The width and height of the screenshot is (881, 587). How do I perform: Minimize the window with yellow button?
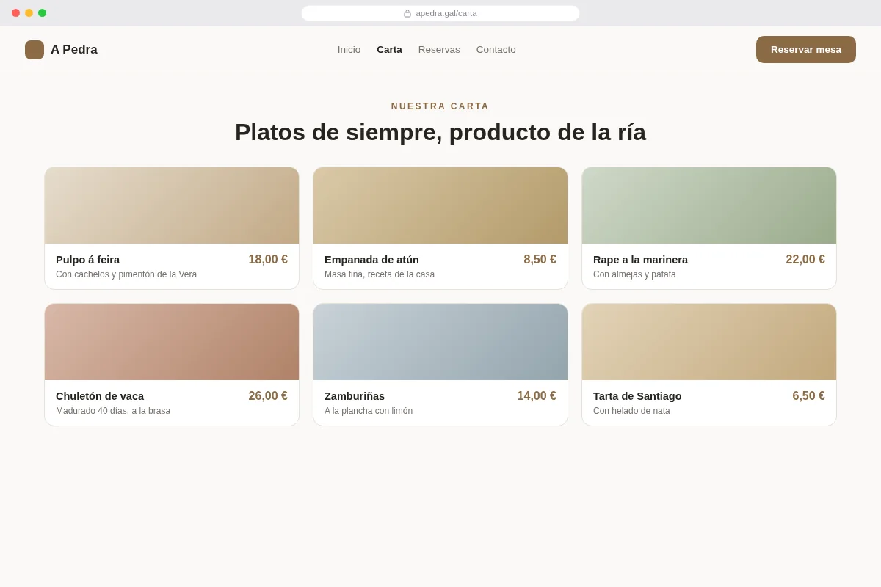tap(29, 13)
